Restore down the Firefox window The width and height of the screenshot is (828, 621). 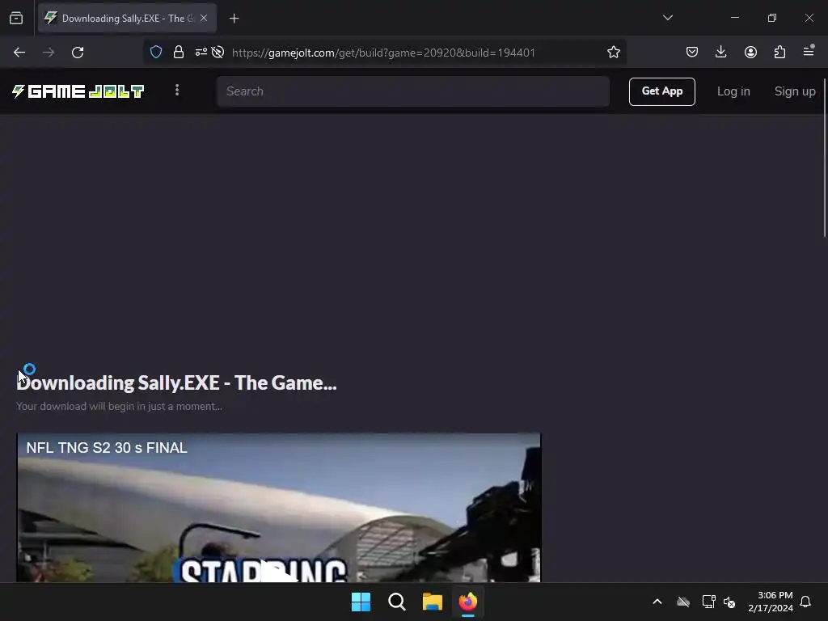click(772, 18)
